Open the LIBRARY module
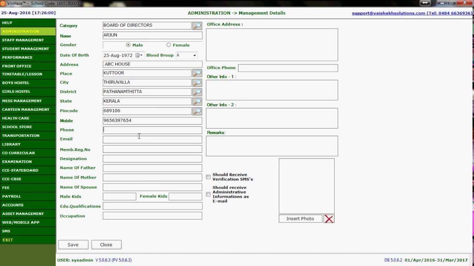The height and width of the screenshot is (266, 474). point(28,144)
